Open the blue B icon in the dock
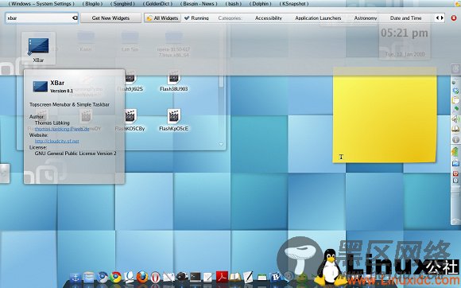This screenshot has width=461, height=288. pos(276,277)
